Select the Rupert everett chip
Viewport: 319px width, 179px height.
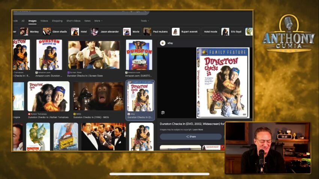coord(185,32)
